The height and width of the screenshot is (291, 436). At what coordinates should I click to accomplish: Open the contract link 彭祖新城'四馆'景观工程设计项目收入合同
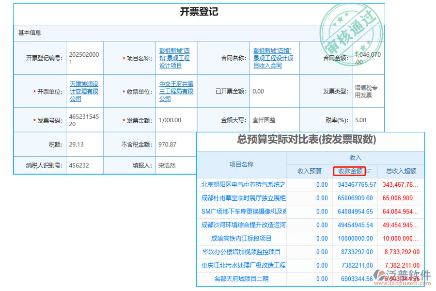point(274,58)
